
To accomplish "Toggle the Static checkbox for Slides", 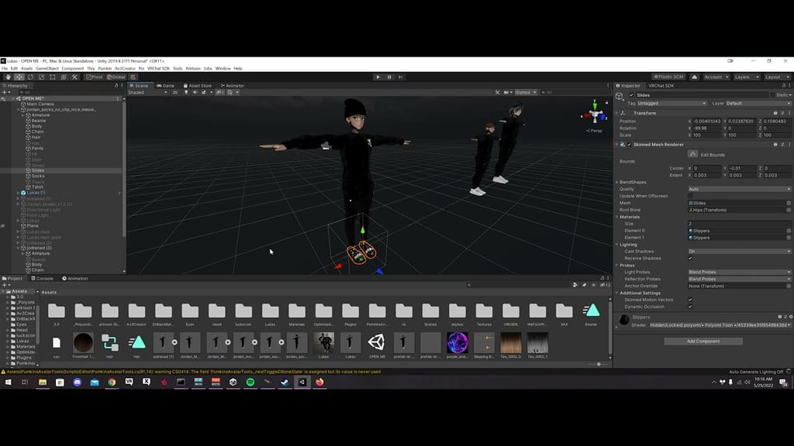I will tap(772, 94).
